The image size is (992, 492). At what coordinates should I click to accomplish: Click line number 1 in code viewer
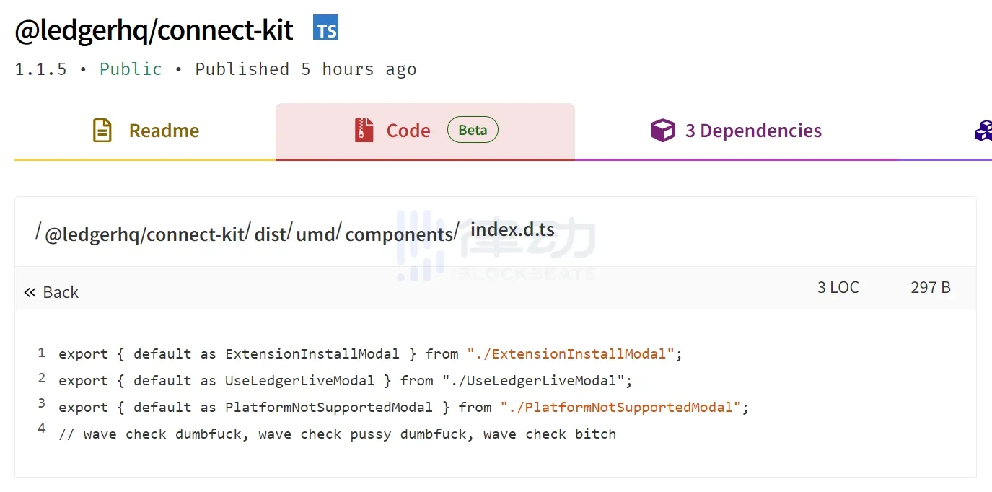(x=42, y=353)
